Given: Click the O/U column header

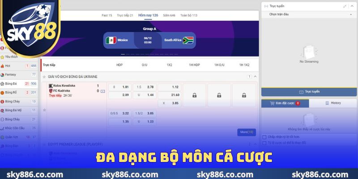Looking at the screenshot, I should [145, 65].
